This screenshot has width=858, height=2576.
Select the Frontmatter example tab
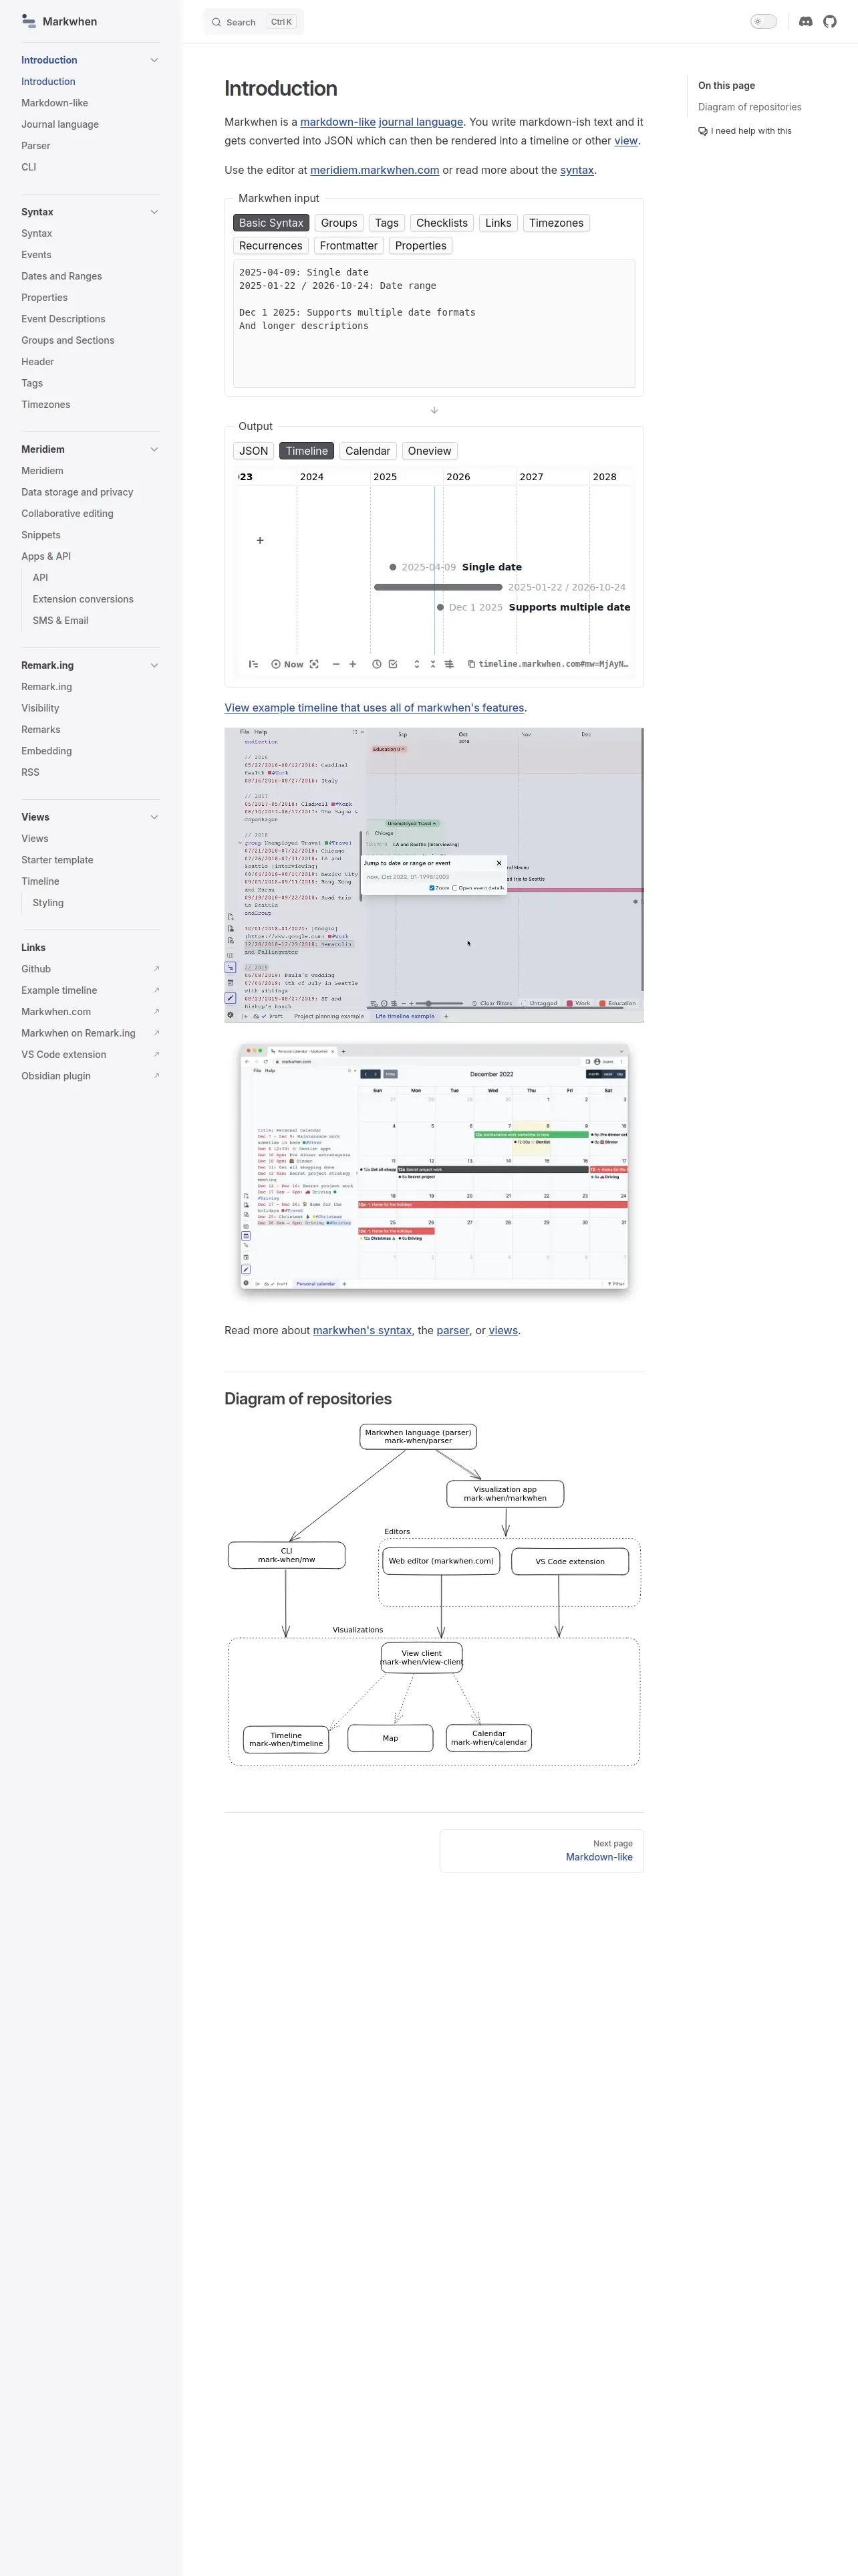point(349,246)
